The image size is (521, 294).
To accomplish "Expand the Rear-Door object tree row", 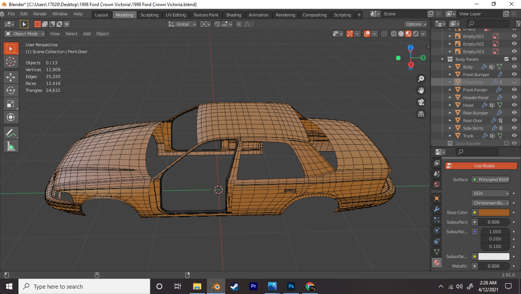I will click(x=450, y=120).
